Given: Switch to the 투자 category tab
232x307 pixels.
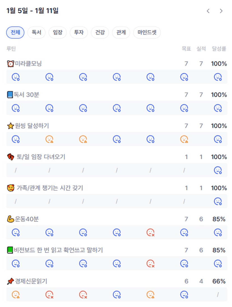Looking at the screenshot, I should (79, 33).
